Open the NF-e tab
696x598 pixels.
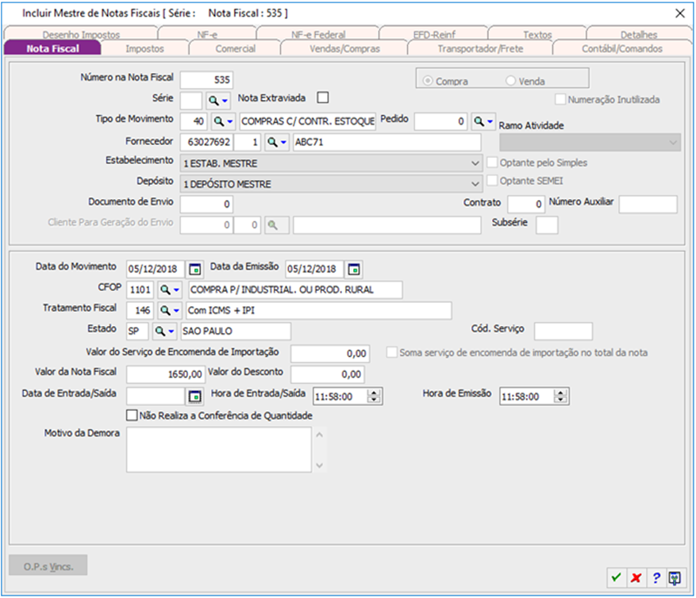pyautogui.click(x=207, y=34)
